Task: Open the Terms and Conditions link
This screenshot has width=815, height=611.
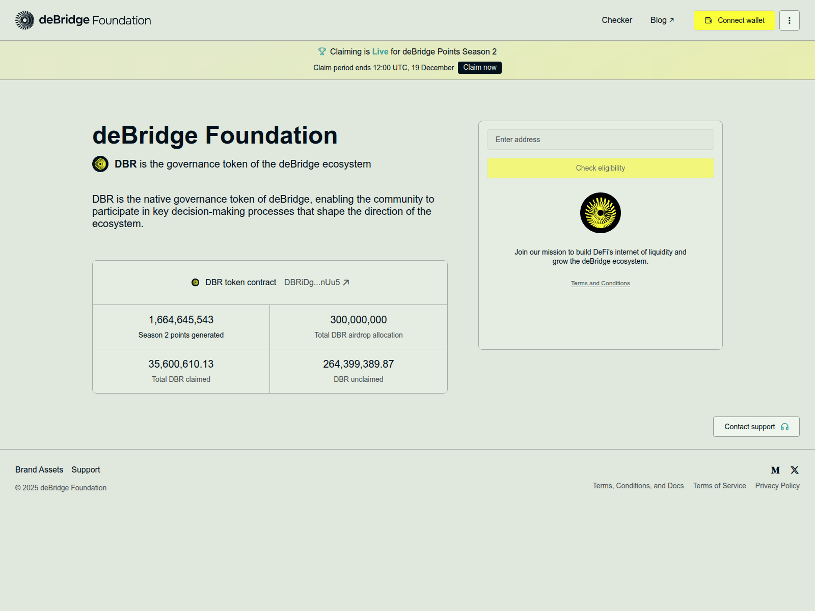Action: pos(600,283)
